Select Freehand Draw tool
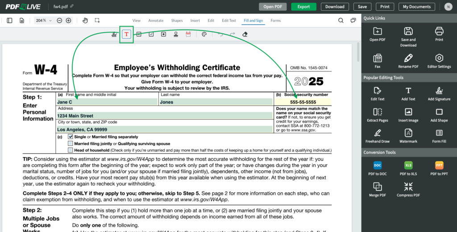Image resolution: width=457 pixels, height=232 pixels. pos(378,136)
